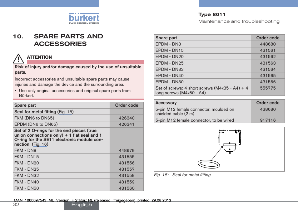The image size is (298, 210).
Task: Select order code 431561
Action: tap(268, 50)
